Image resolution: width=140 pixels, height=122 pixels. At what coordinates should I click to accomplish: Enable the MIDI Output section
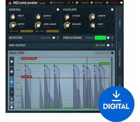tap(100, 45)
